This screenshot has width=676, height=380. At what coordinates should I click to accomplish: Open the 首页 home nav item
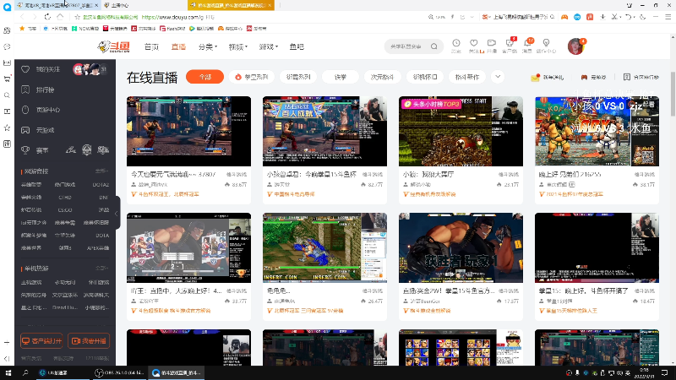click(151, 46)
